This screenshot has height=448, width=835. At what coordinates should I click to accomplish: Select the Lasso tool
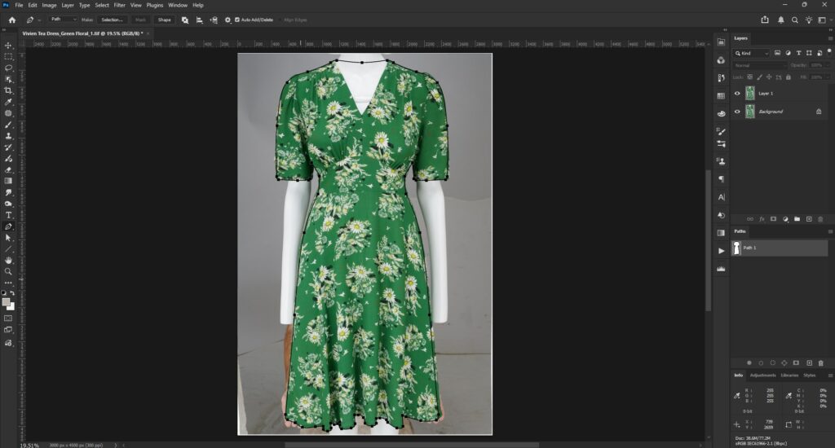click(x=8, y=68)
